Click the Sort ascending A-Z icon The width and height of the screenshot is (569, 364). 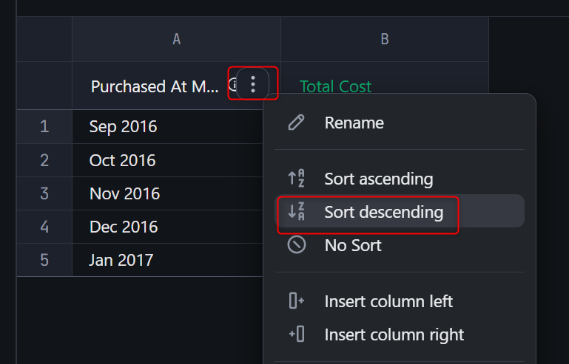[x=297, y=179]
